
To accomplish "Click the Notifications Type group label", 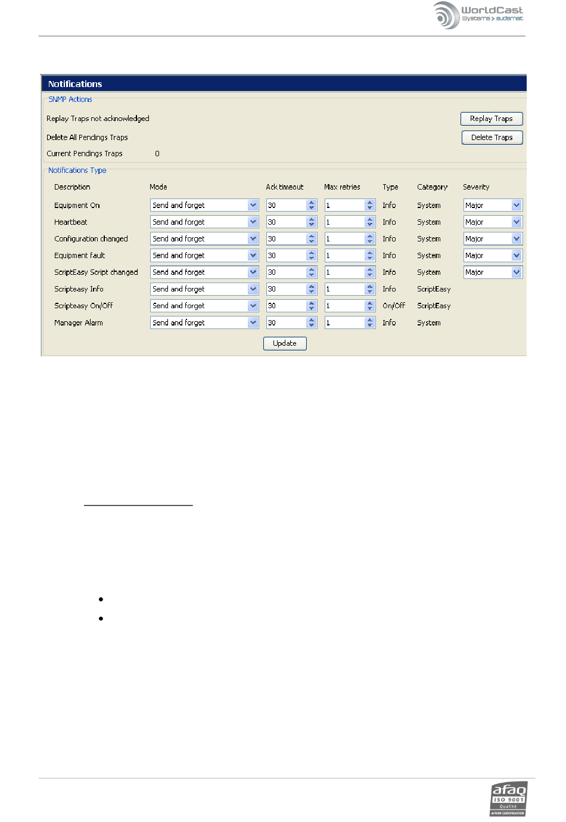I will (x=77, y=170).
